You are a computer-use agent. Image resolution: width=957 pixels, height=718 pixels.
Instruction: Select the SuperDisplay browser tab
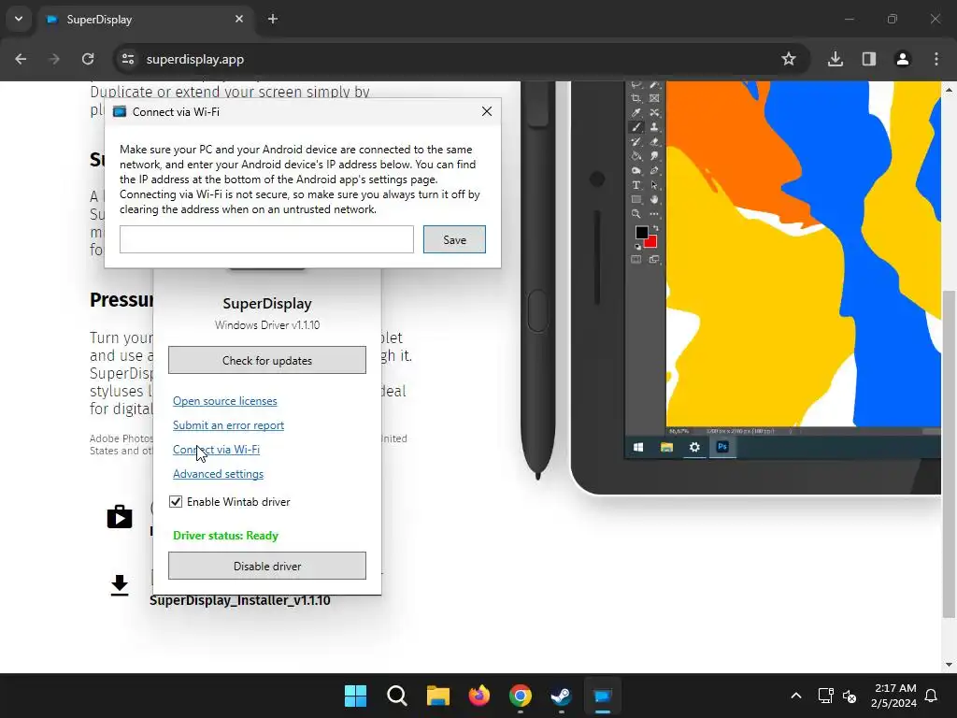pyautogui.click(x=147, y=20)
